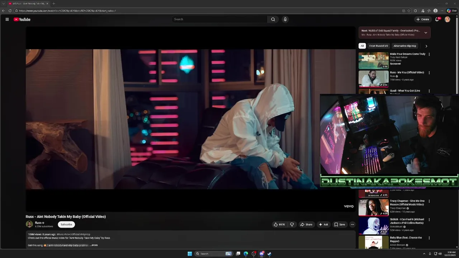Open tab list dropdown chevron
This screenshot has width=459, height=258.
pos(3,4)
